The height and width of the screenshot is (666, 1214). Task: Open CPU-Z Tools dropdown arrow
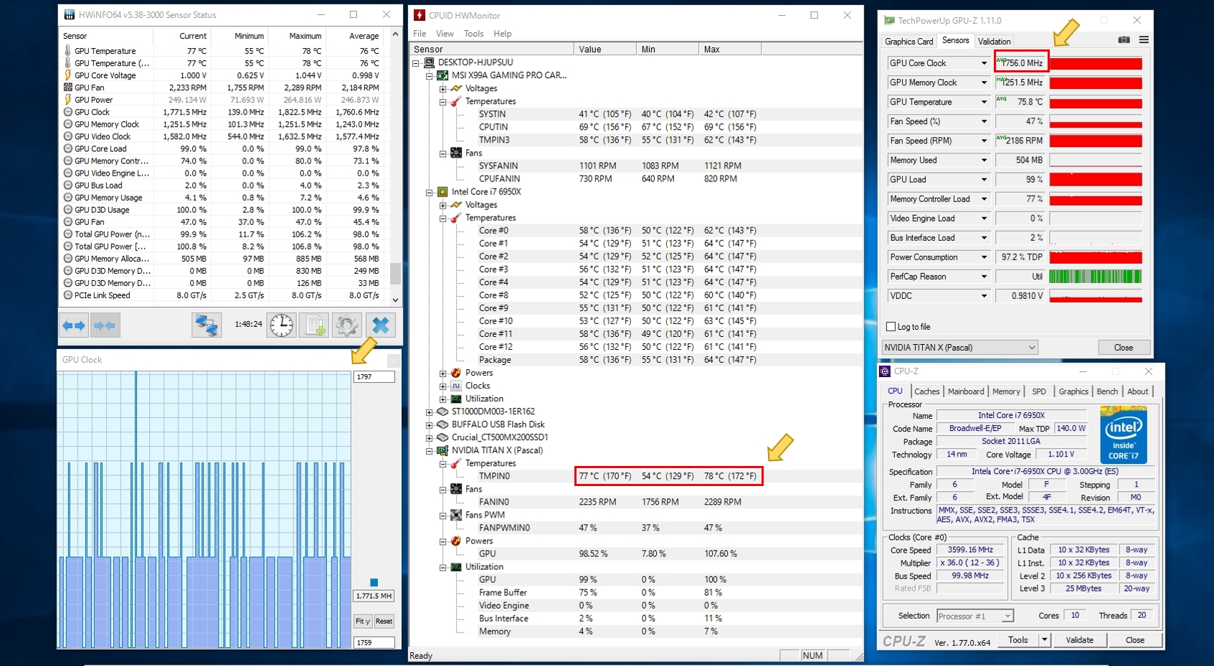click(x=1045, y=640)
